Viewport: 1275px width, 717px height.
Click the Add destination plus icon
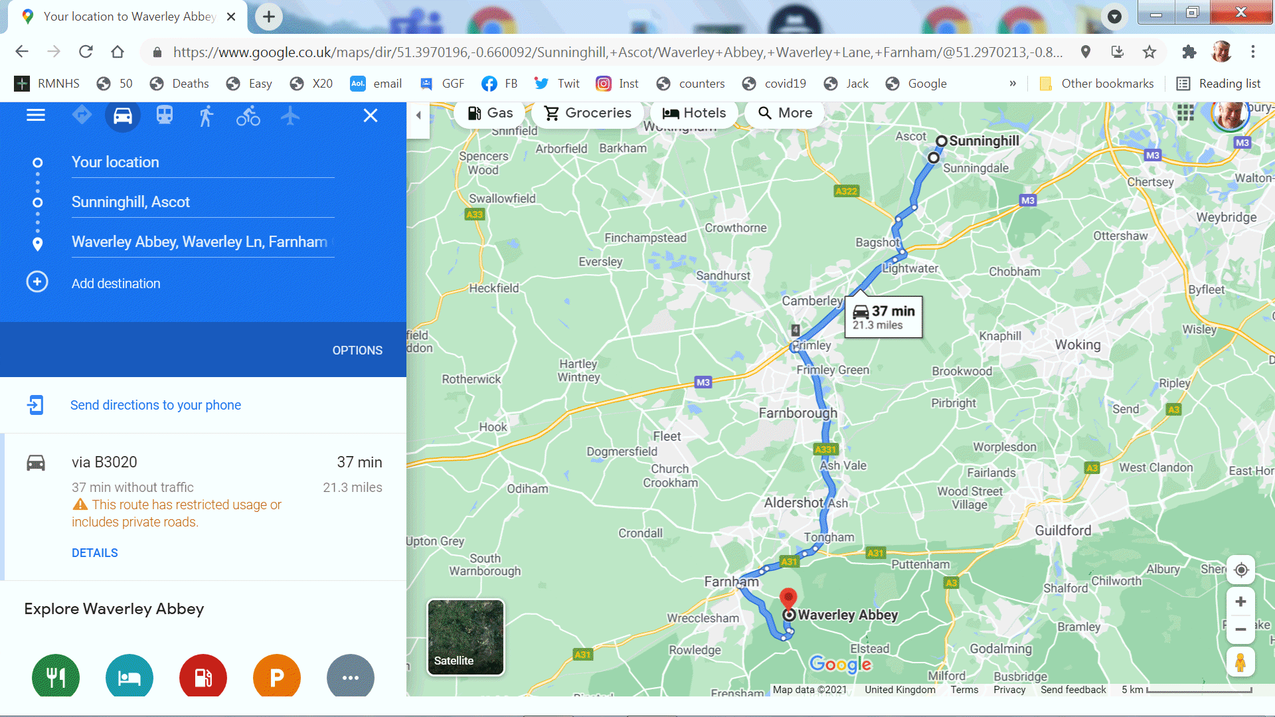[x=37, y=282]
